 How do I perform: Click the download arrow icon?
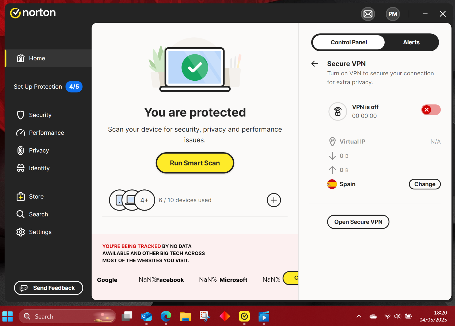(332, 156)
